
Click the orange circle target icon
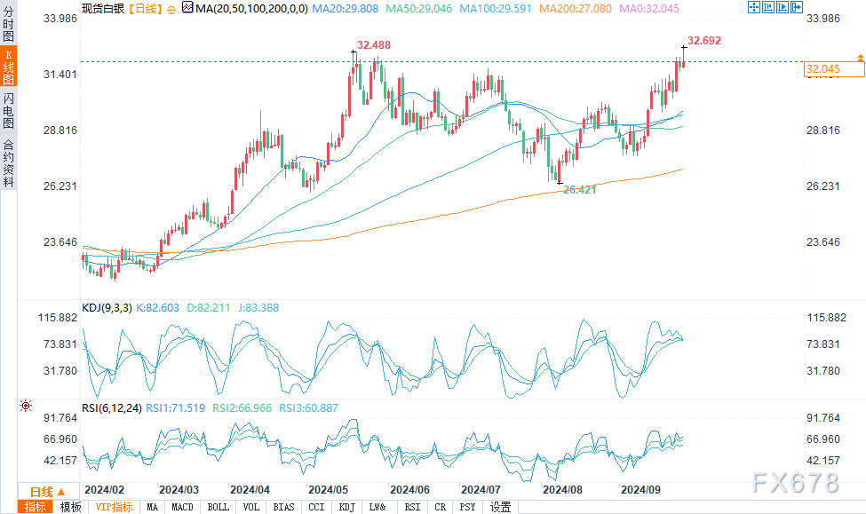171,10
